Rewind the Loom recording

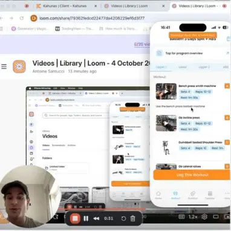(96, 218)
